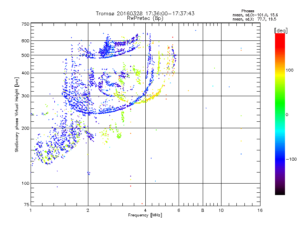The height and width of the screenshot is (229, 306).
Task: Click the 'Frequency [MHz]' axis label
Action: tap(145, 215)
